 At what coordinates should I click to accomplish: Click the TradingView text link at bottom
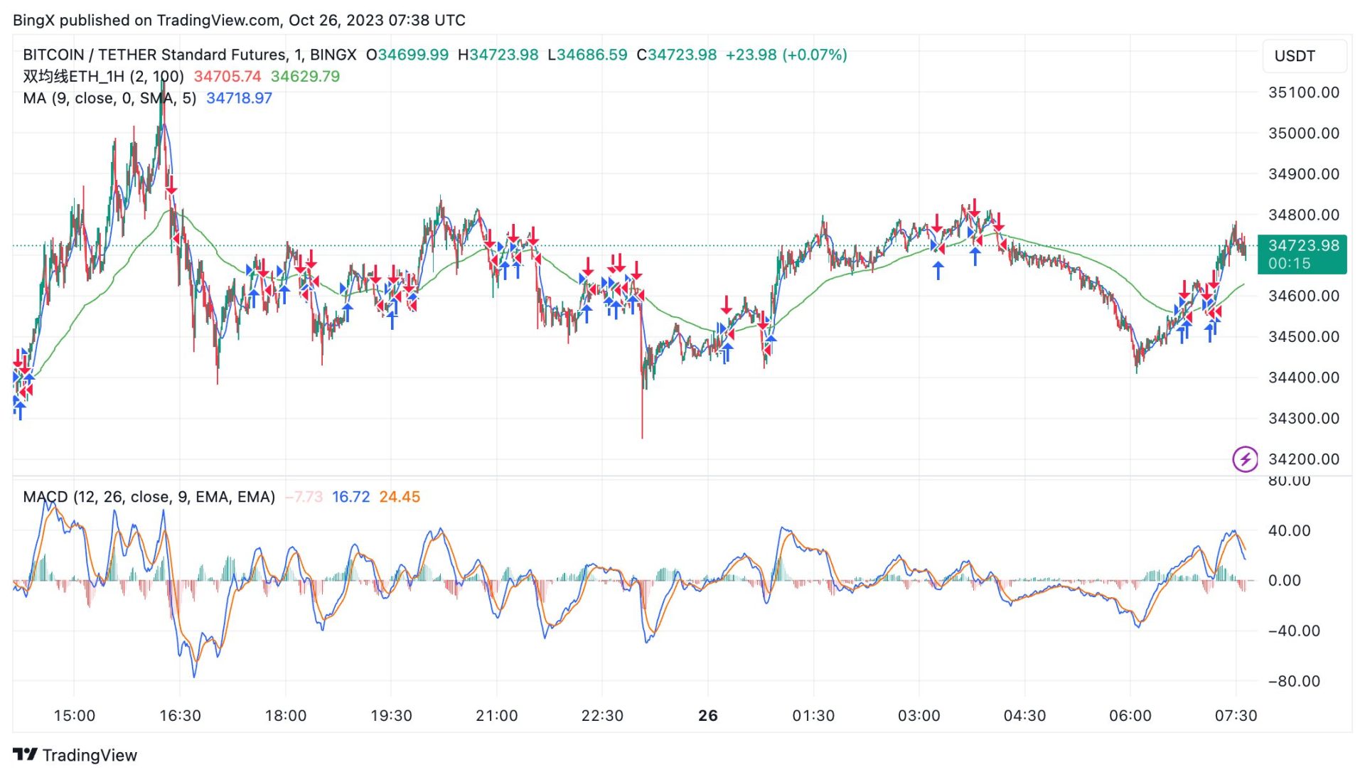(x=90, y=755)
